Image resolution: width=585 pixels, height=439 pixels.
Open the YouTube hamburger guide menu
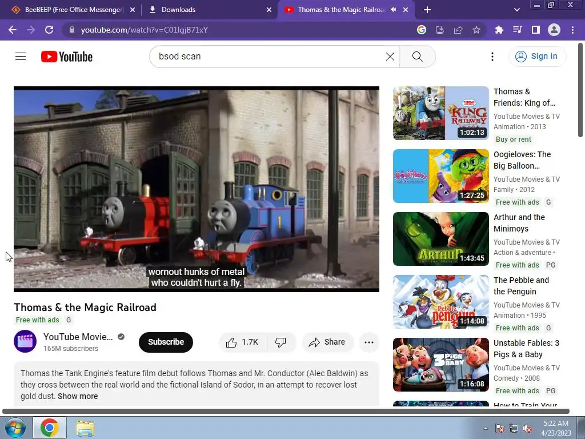(21, 57)
